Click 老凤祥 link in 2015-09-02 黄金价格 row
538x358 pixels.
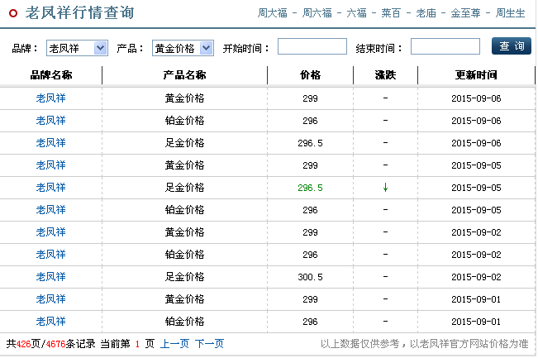point(50,232)
